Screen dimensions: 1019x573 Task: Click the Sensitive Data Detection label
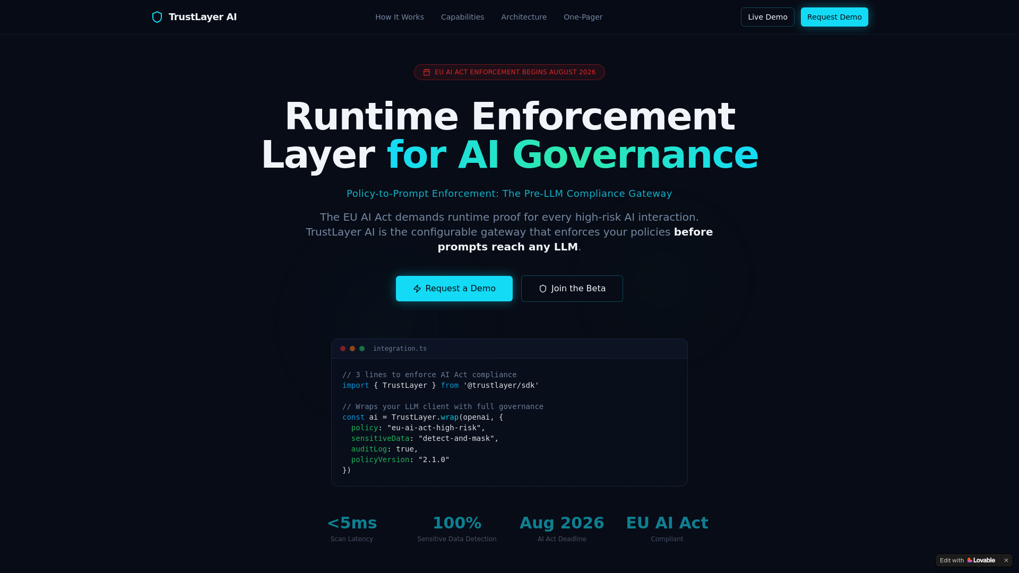[457, 539]
